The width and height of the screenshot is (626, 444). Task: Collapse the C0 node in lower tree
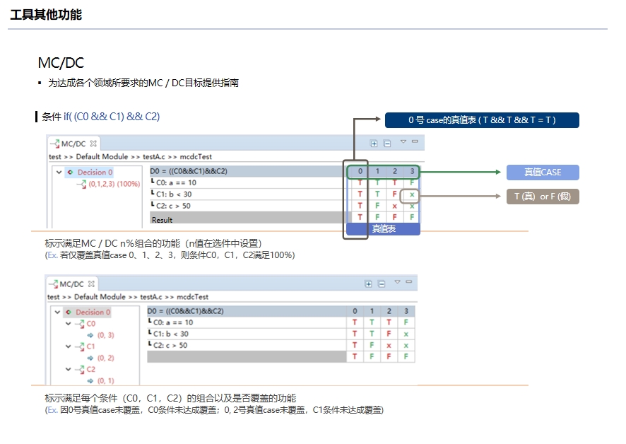[68, 324]
